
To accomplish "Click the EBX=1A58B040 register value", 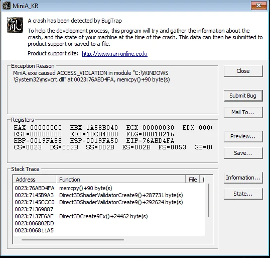I will pyautogui.click(x=94, y=128).
